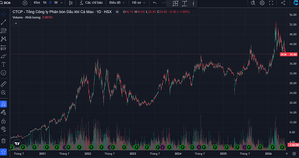This screenshot has width=299, height=158.
Task: Select the D daily timeframe
Action: click(50, 3)
